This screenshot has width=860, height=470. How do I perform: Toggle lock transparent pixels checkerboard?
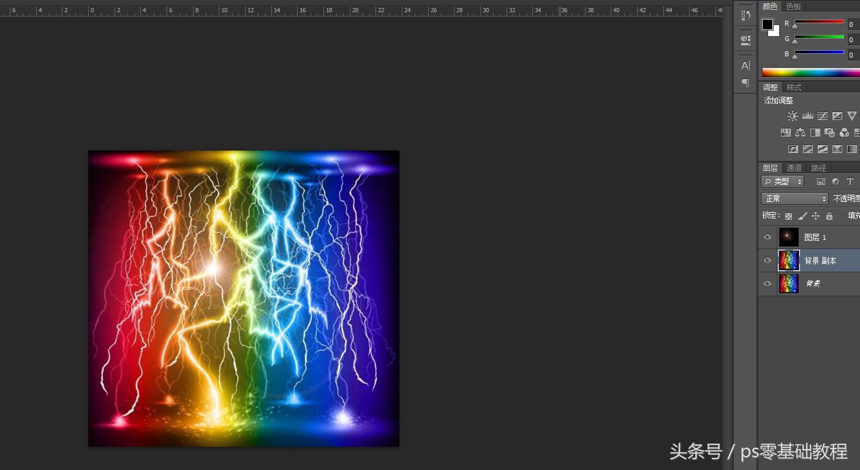tap(788, 216)
